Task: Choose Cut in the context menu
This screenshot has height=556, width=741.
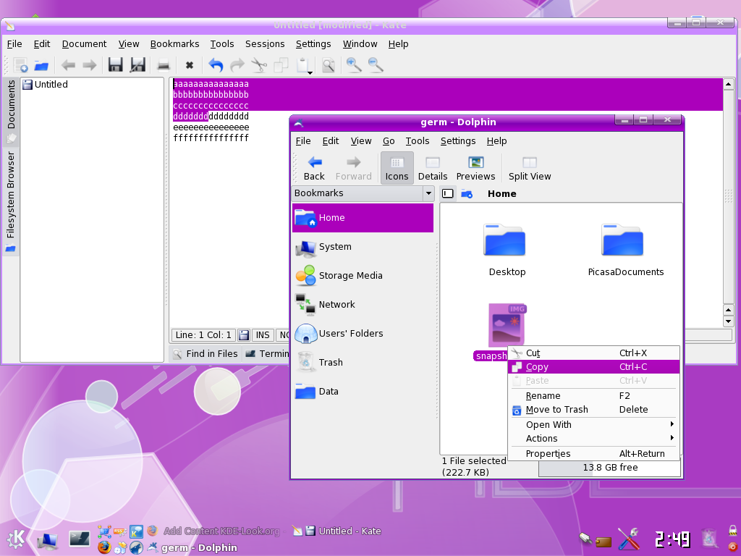Action: coord(593,353)
